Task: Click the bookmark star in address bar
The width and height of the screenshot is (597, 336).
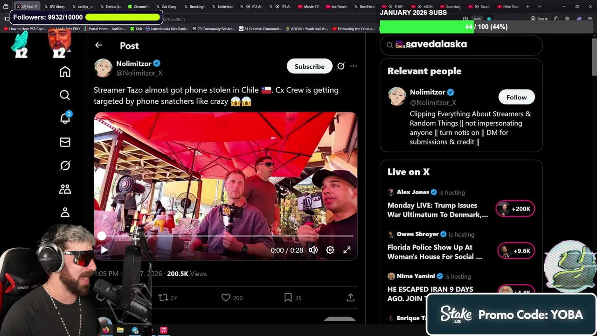Action: [x=489, y=19]
